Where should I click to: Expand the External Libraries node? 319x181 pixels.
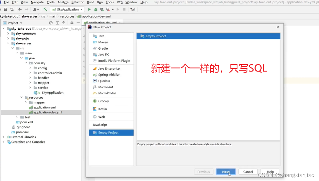pos(3,137)
